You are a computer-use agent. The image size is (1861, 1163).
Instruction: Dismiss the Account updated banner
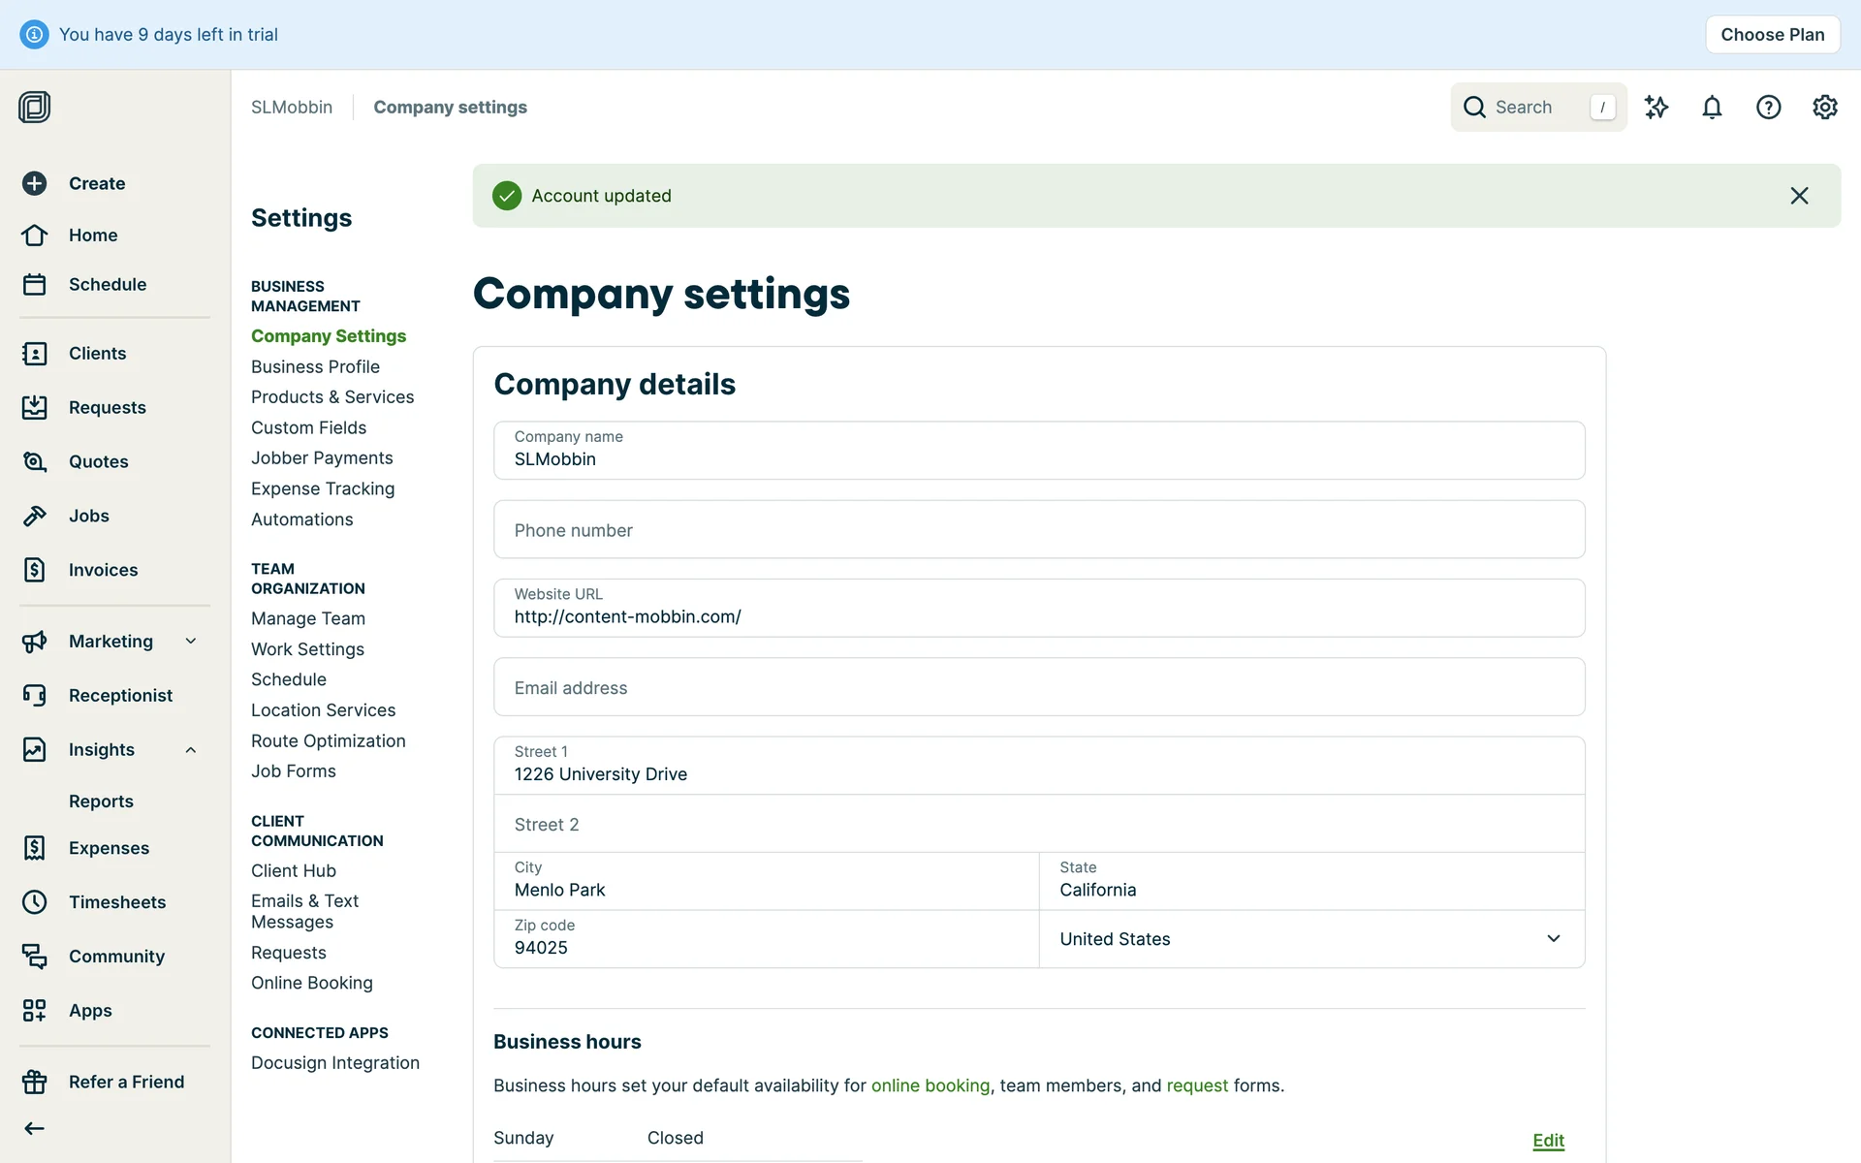(x=1799, y=196)
